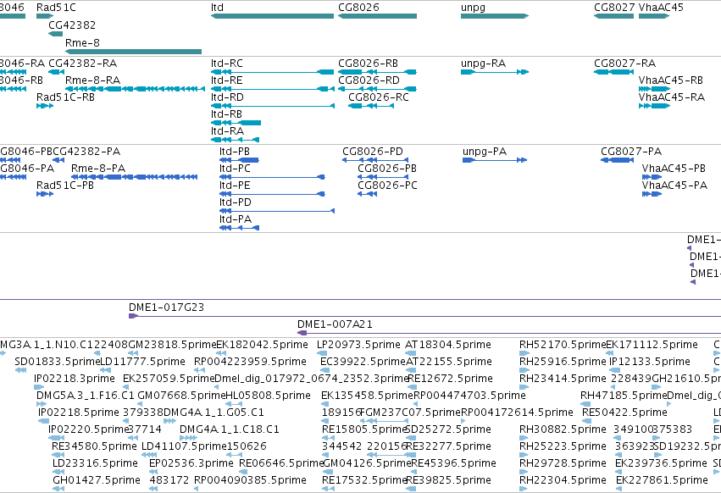Select protein feature Rad51C-PB
The height and width of the screenshot is (493, 721).
point(45,194)
